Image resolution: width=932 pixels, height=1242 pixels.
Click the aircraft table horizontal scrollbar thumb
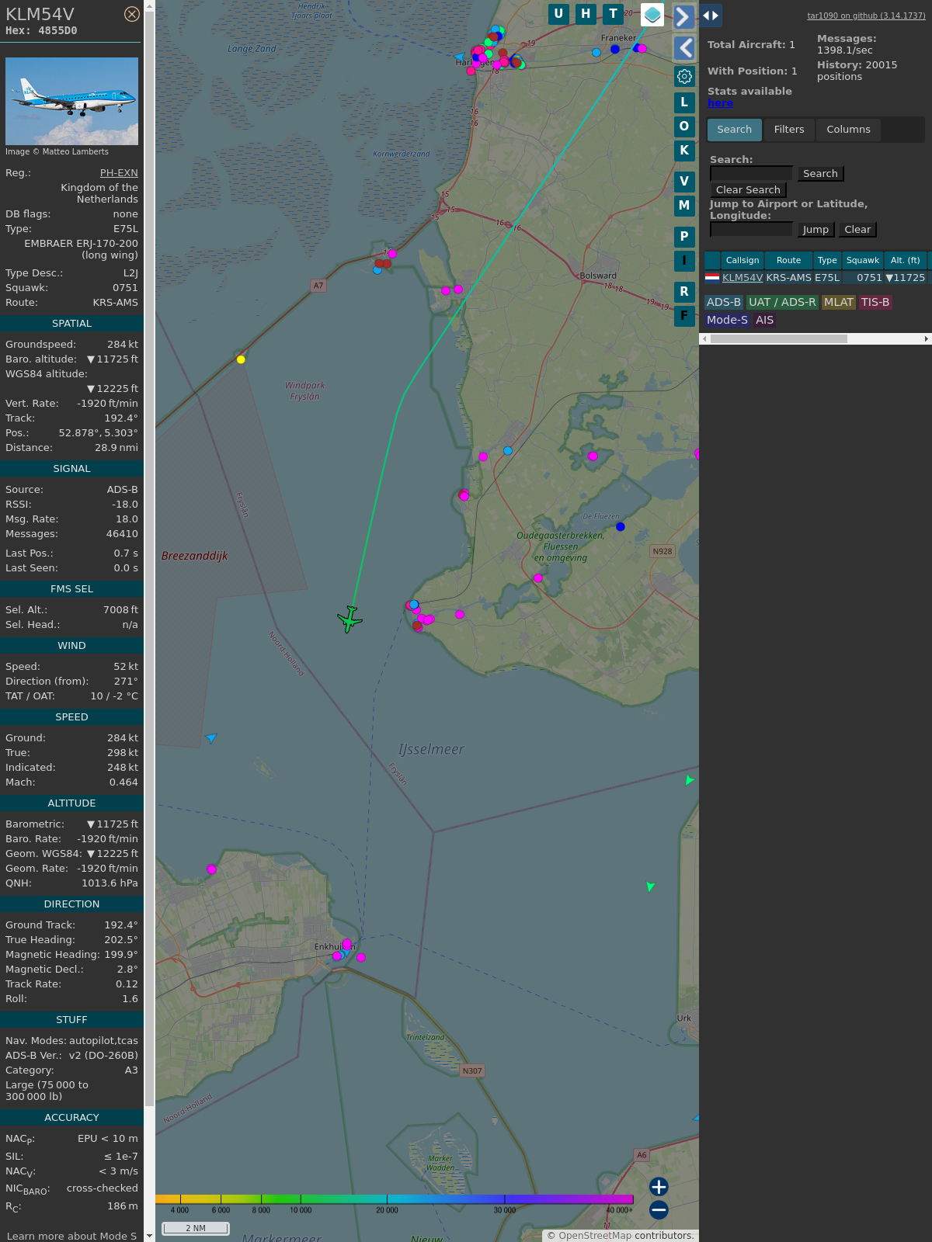778,338
